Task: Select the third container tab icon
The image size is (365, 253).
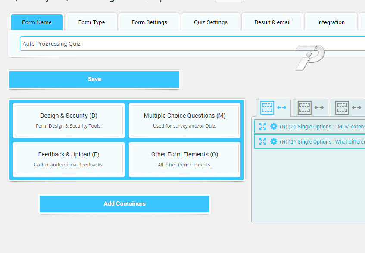Action: click(348, 108)
